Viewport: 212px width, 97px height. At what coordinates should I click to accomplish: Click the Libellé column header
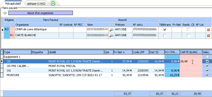pyautogui.click(x=76, y=52)
